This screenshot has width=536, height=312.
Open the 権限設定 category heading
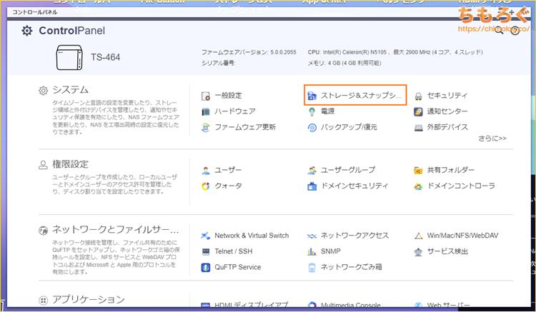click(70, 164)
